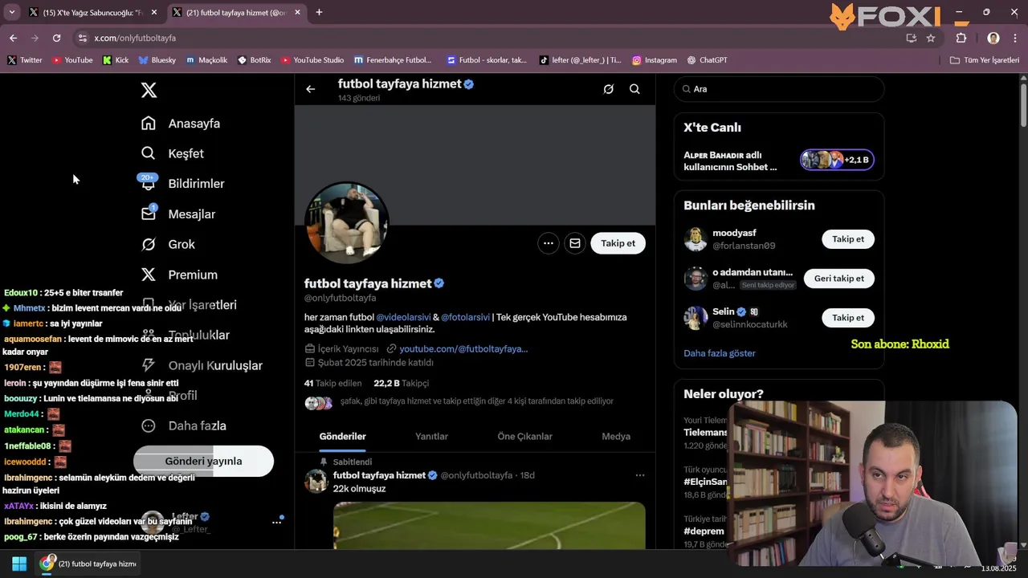This screenshot has width=1028, height=578.
Task: Click the Premium X icon in the sidebar
Action: pos(149,275)
